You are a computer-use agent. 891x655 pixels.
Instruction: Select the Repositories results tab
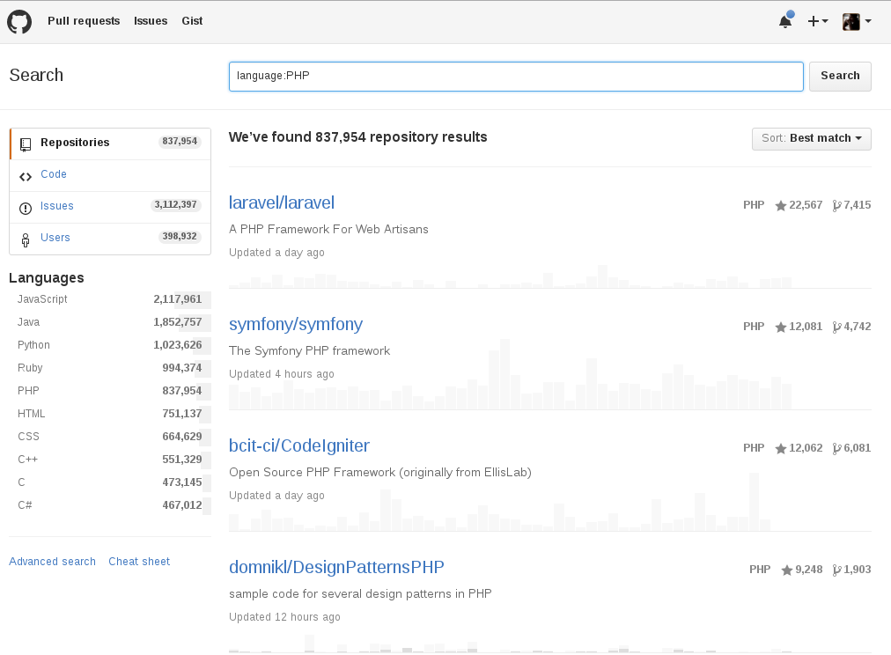coord(110,144)
